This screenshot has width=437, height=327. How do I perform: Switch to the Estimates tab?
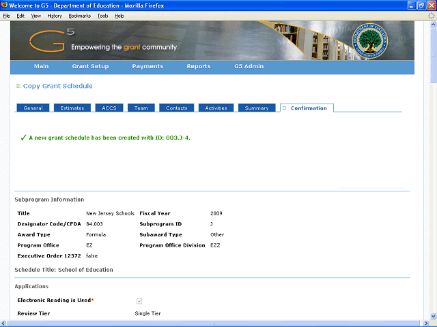point(72,108)
